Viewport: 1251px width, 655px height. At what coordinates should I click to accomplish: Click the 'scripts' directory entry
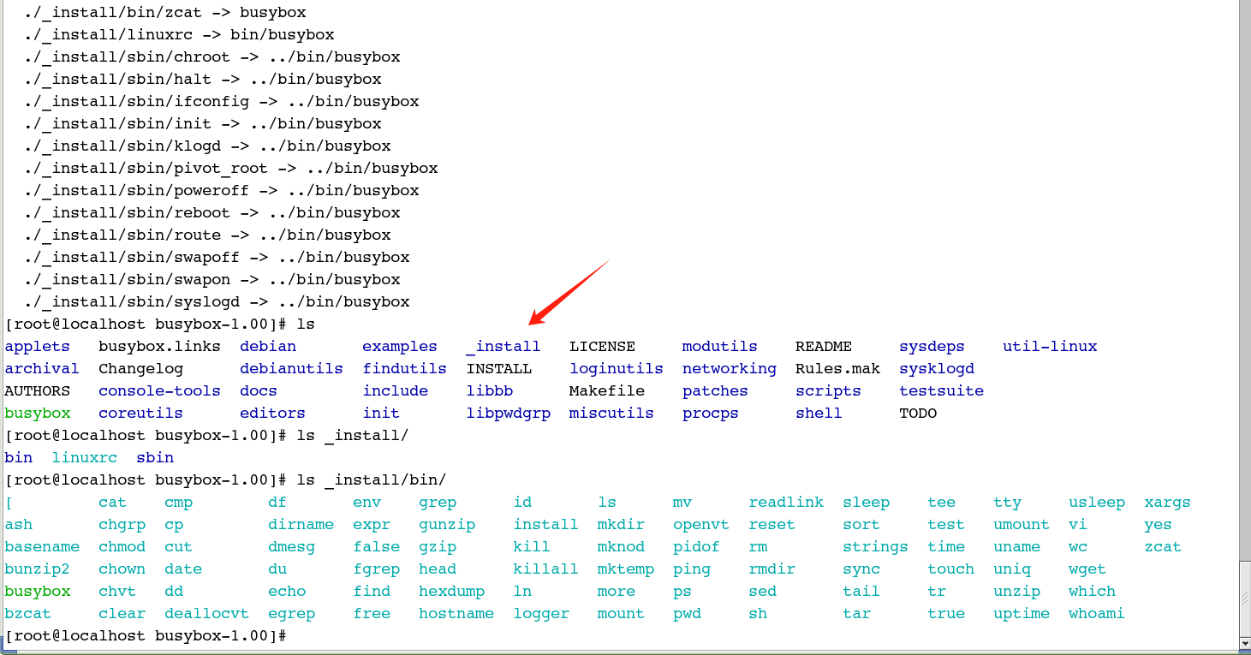tap(828, 391)
